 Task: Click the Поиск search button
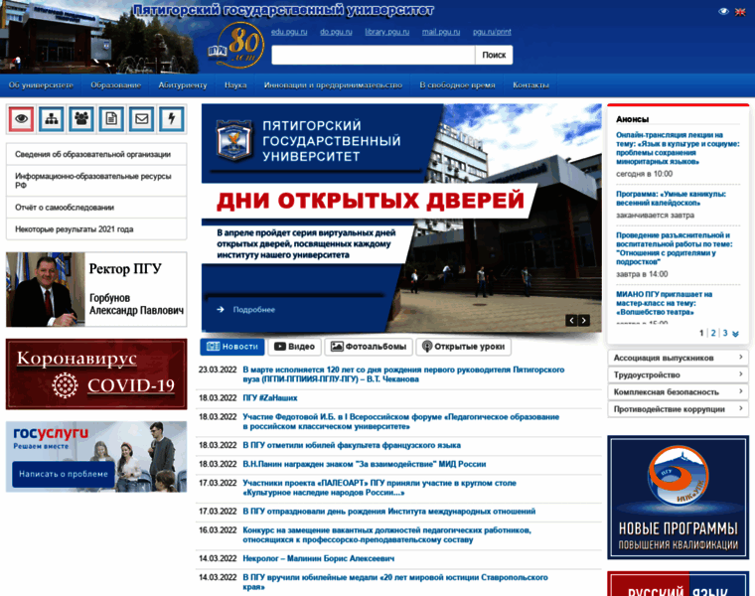[x=494, y=55]
